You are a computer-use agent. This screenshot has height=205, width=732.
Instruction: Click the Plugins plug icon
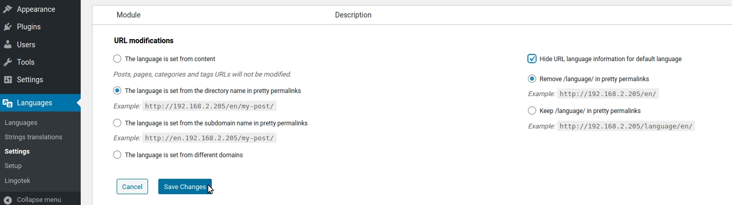pyautogui.click(x=8, y=27)
